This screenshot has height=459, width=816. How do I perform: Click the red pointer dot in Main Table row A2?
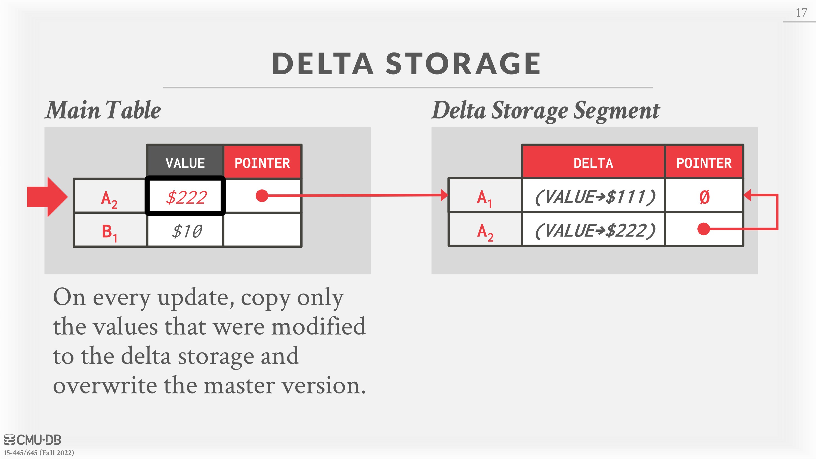[x=262, y=196]
